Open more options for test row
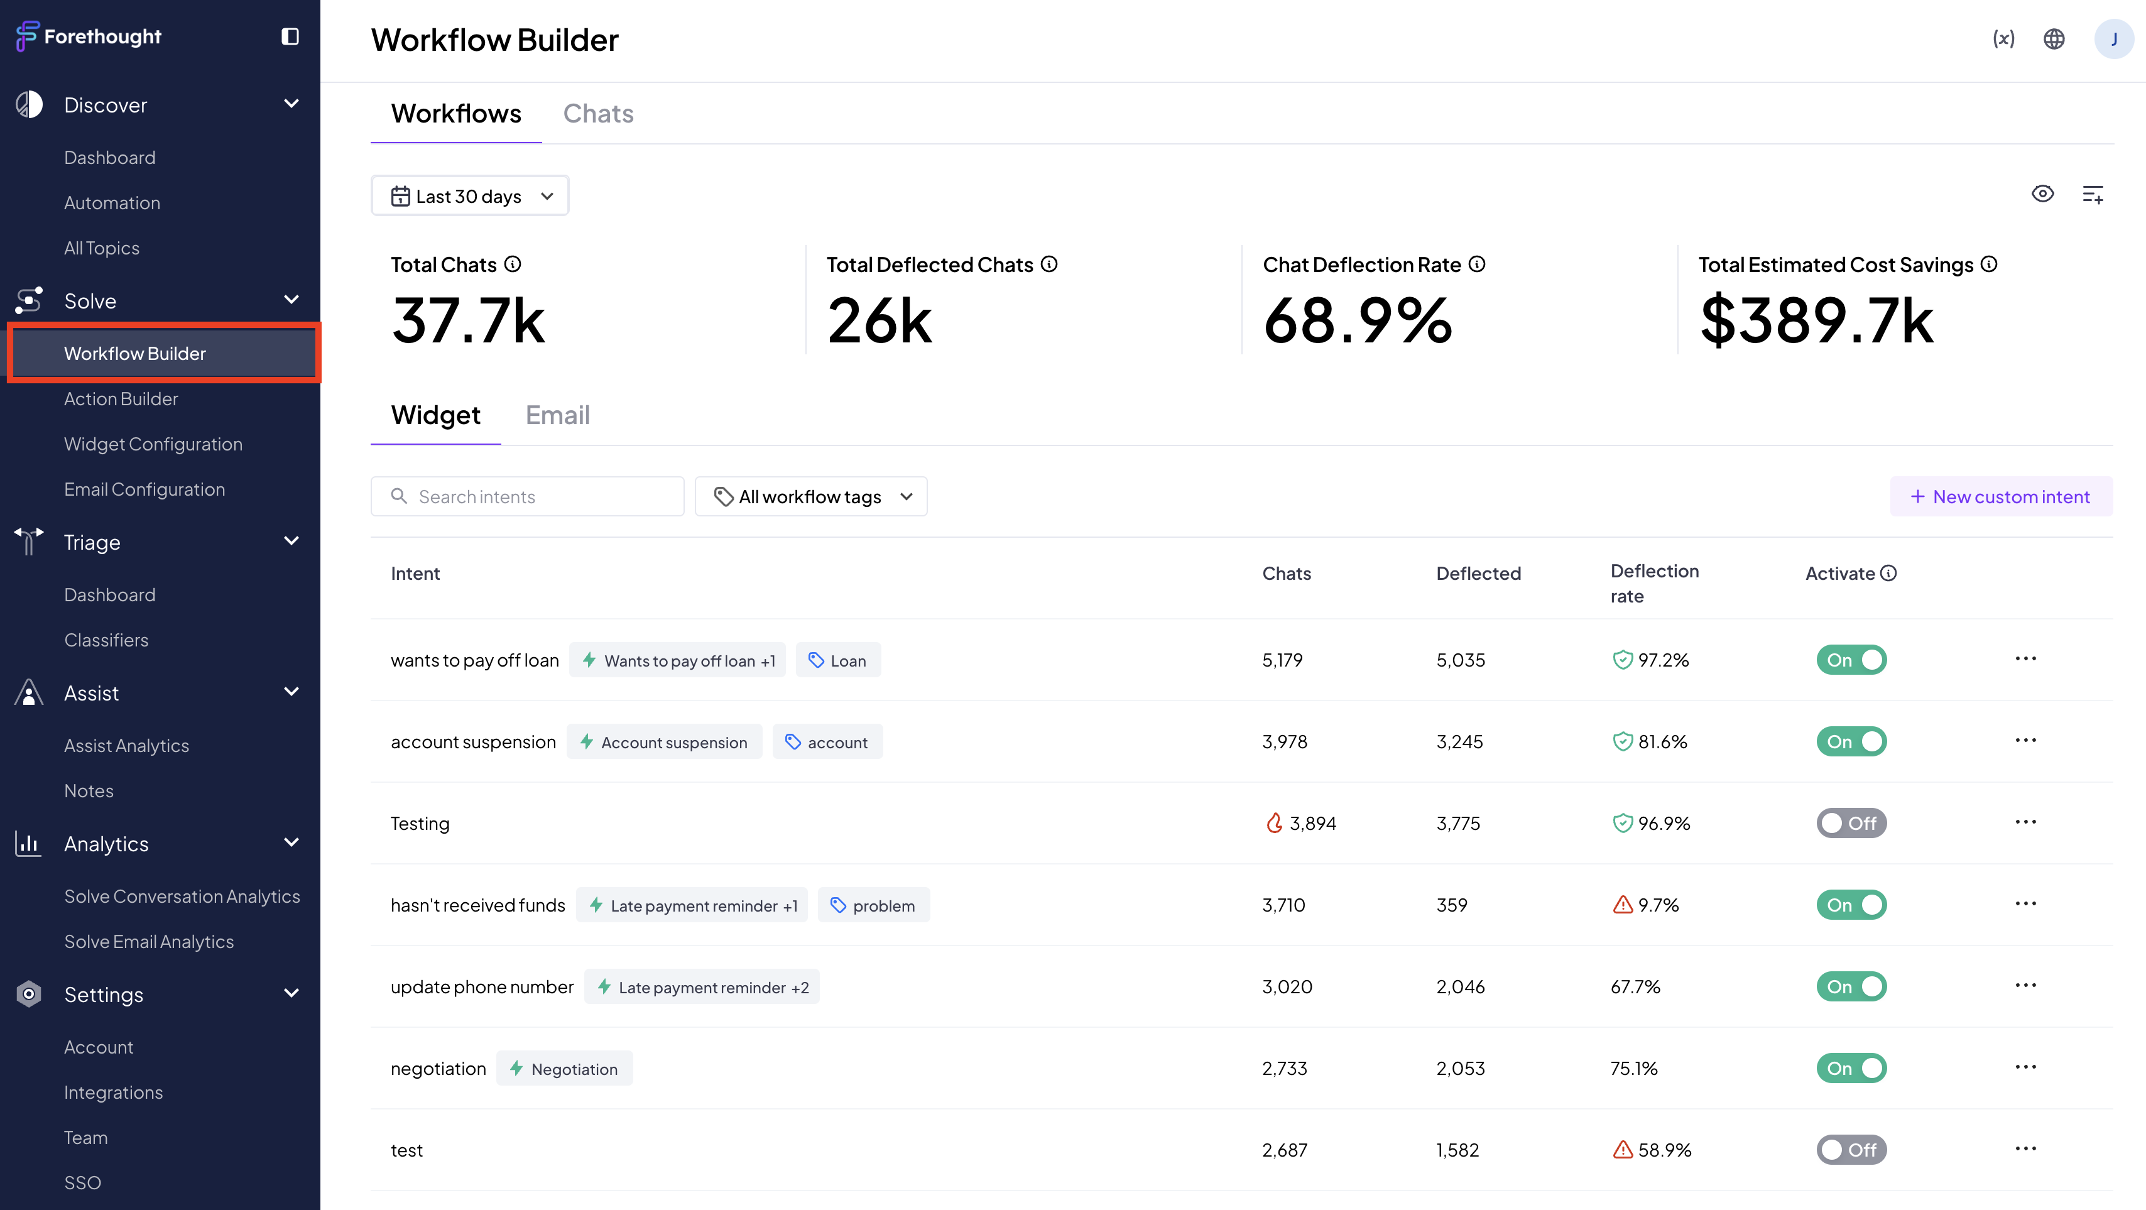Screen dimensions: 2146x1210 click(x=2026, y=1149)
